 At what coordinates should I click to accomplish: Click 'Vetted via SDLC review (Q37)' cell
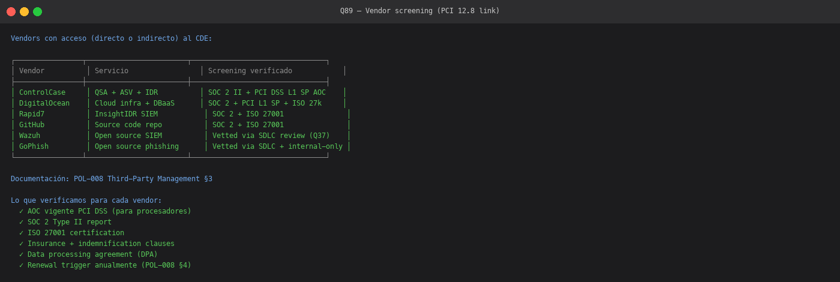tap(271, 136)
